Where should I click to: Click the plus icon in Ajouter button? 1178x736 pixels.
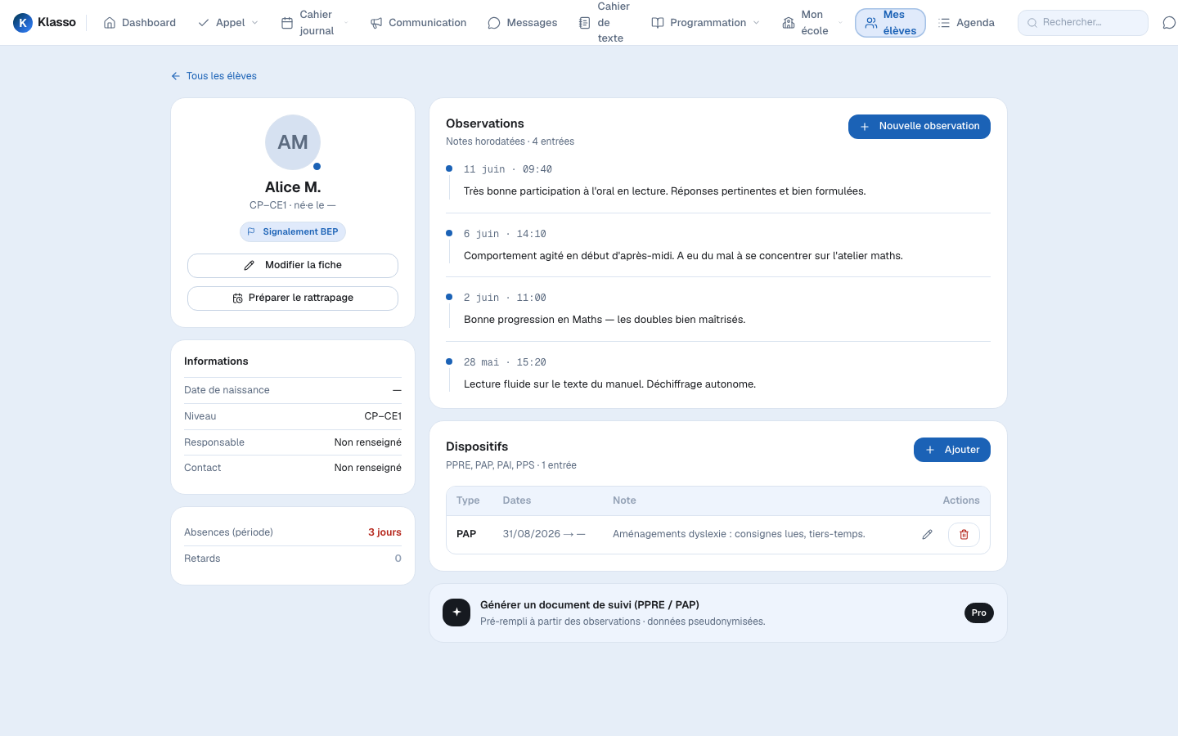click(930, 450)
